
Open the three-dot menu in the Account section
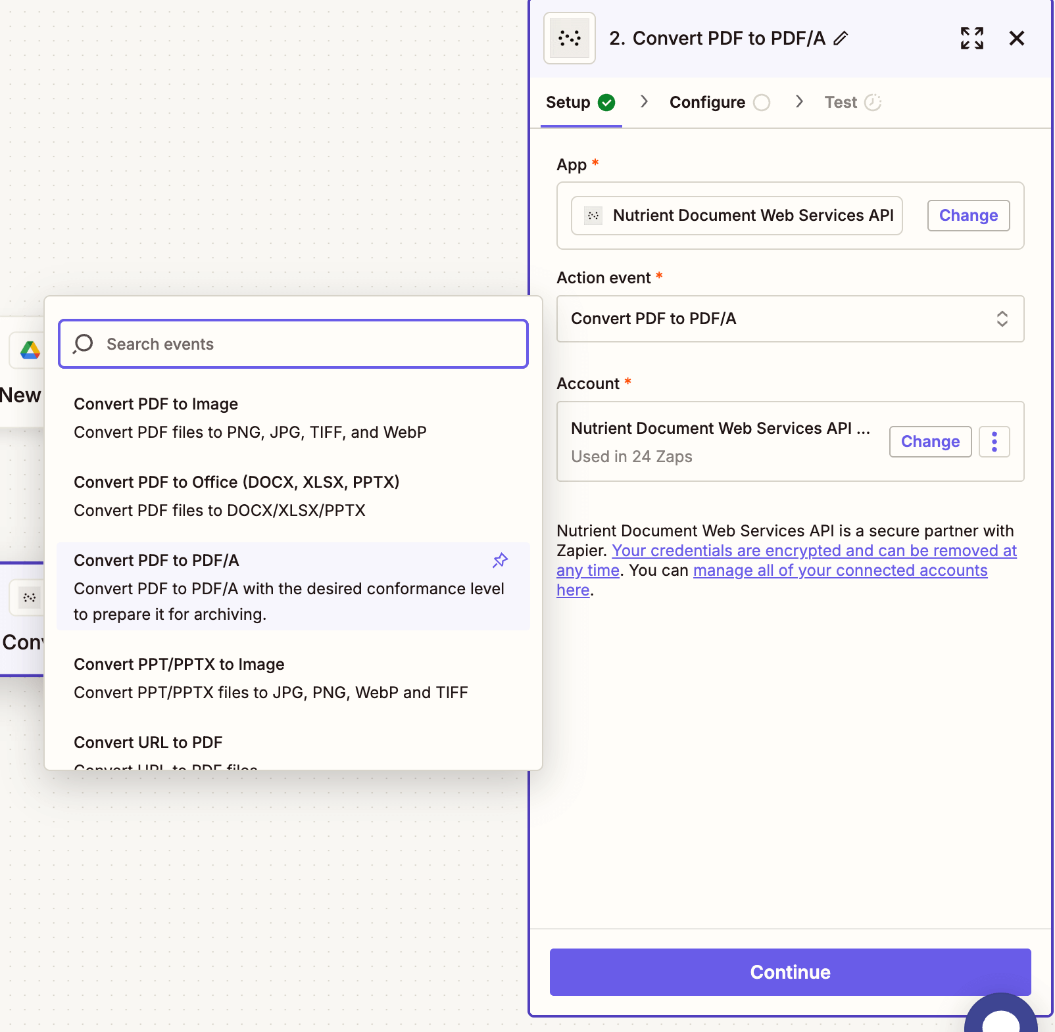994,442
